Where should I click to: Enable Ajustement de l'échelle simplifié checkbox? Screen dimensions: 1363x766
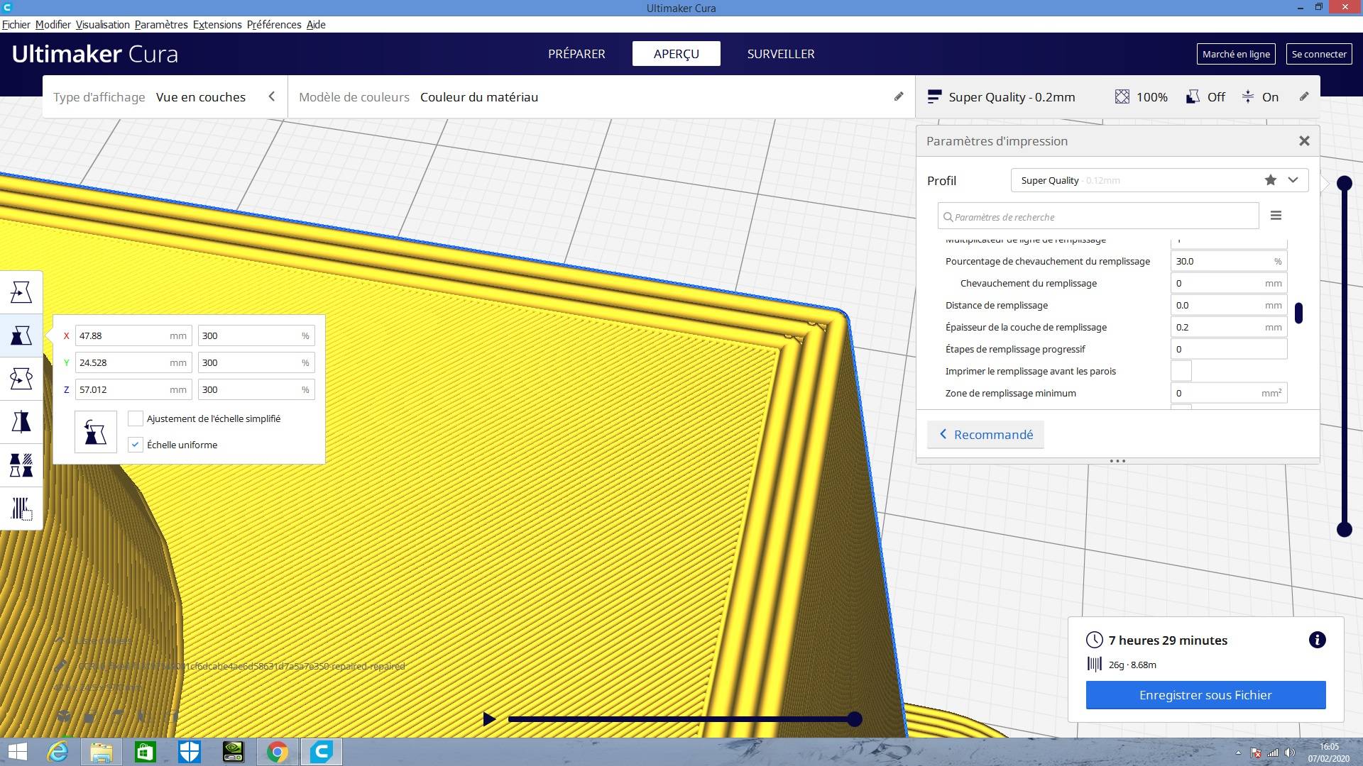point(136,418)
